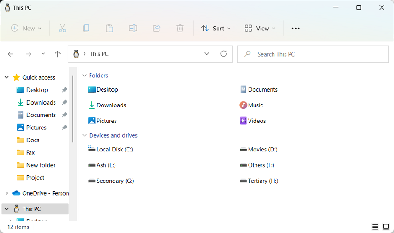Open the View dropdown menu
The image size is (394, 233).
260,28
